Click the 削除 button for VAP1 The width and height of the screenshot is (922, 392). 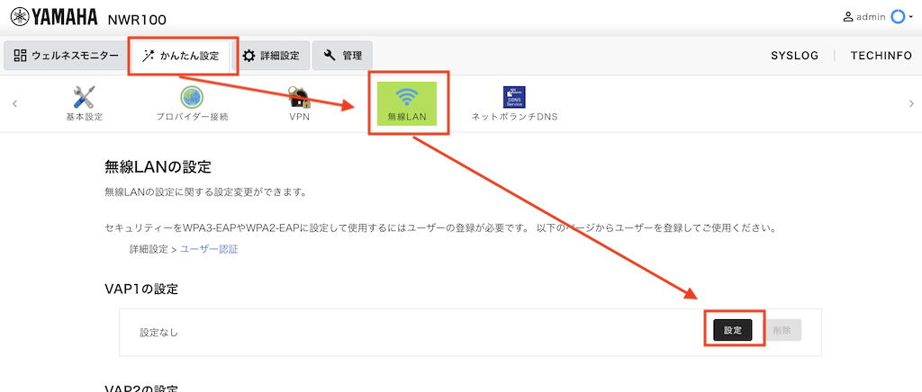coord(782,330)
